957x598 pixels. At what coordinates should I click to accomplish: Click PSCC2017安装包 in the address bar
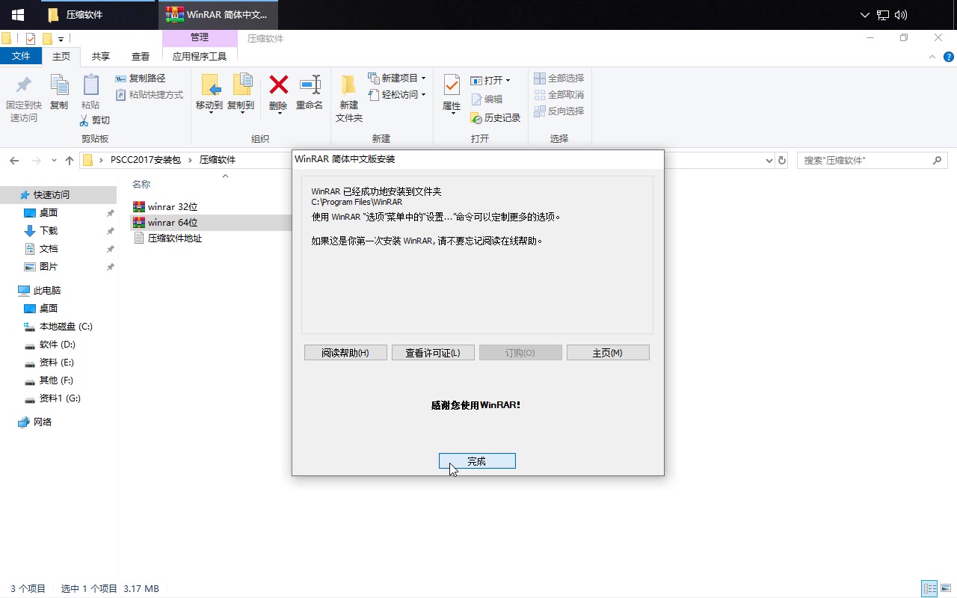tap(146, 160)
